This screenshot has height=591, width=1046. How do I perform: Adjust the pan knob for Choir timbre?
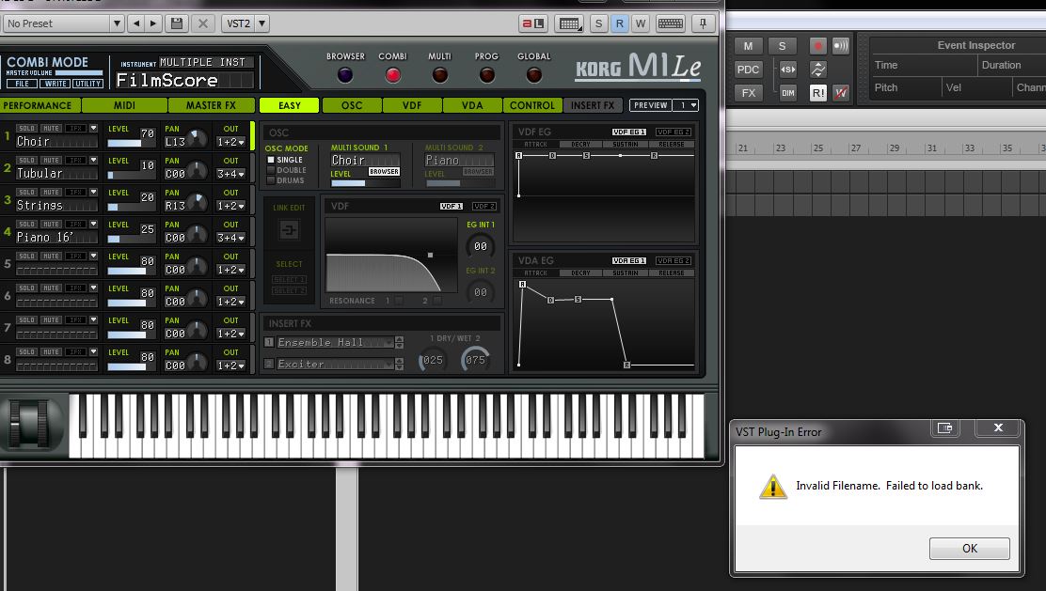197,138
